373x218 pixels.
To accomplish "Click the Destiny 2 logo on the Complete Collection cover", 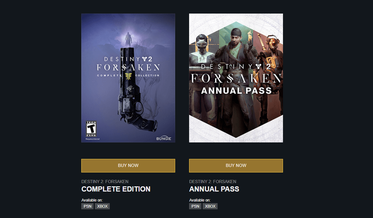I will 128,59.
